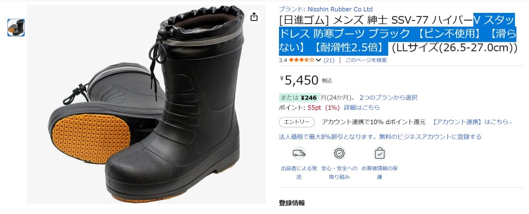The image size is (529, 214).
Task: Click the ¥246 monthly payment badge
Action: pos(300,98)
